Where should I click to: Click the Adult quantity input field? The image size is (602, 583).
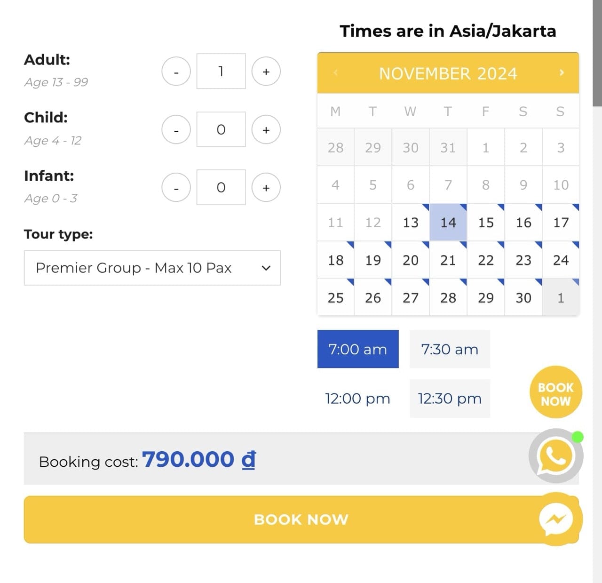click(221, 71)
